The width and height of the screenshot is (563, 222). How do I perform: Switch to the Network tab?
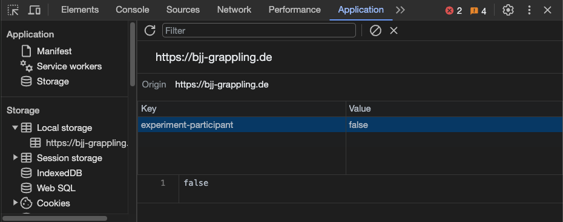pyautogui.click(x=234, y=10)
